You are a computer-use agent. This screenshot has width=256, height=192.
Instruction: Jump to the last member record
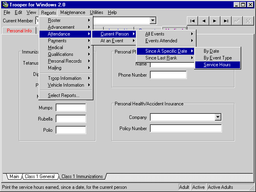226,21
